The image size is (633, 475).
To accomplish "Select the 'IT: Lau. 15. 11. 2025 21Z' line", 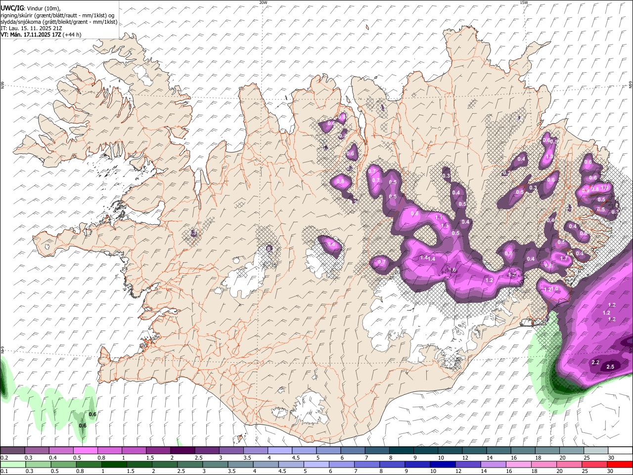I will pyautogui.click(x=31, y=28).
